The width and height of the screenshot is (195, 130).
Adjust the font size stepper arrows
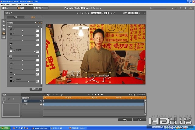(108, 13)
